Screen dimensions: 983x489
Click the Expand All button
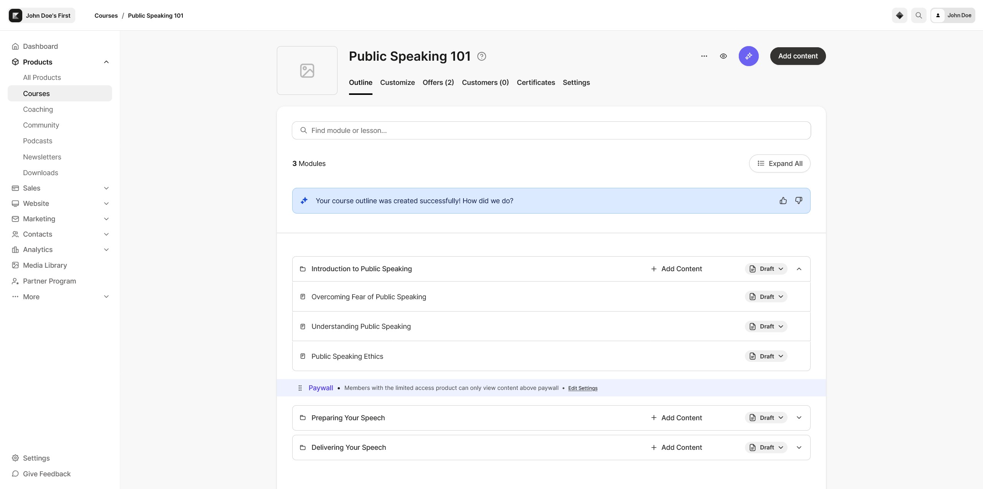coord(779,164)
